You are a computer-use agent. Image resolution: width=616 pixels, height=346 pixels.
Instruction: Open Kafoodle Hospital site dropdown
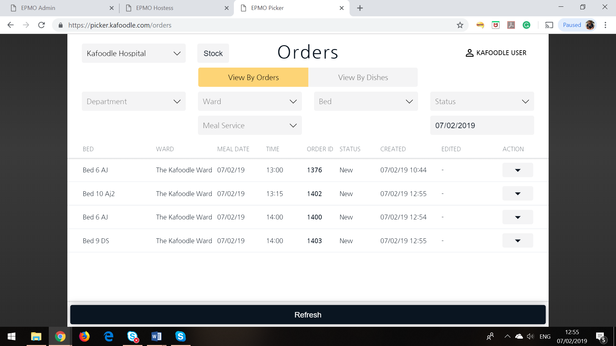pyautogui.click(x=134, y=53)
